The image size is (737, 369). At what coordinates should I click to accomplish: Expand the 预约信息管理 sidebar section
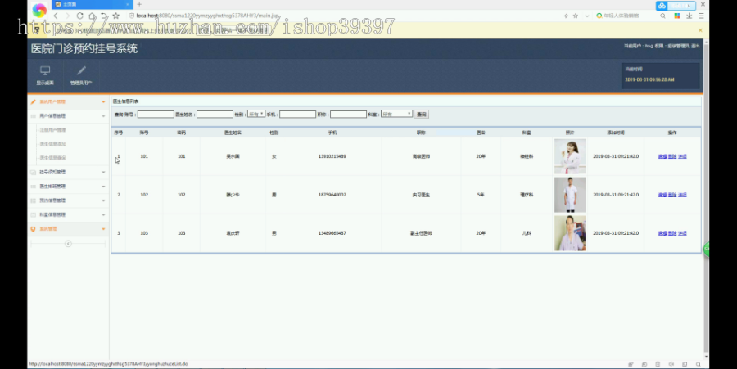click(x=68, y=200)
